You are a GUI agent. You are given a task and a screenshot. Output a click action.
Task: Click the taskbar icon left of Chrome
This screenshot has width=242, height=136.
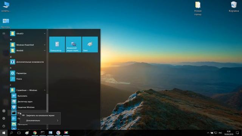(x=27, y=133)
